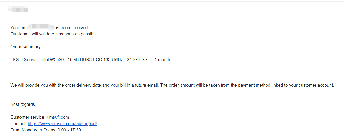Click the "Intel W3520" processor text
Viewport: 344px width, 132px height.
point(52,60)
